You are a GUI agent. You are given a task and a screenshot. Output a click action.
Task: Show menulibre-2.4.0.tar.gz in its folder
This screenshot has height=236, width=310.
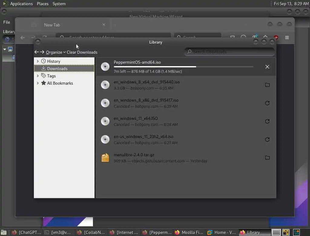(x=267, y=158)
